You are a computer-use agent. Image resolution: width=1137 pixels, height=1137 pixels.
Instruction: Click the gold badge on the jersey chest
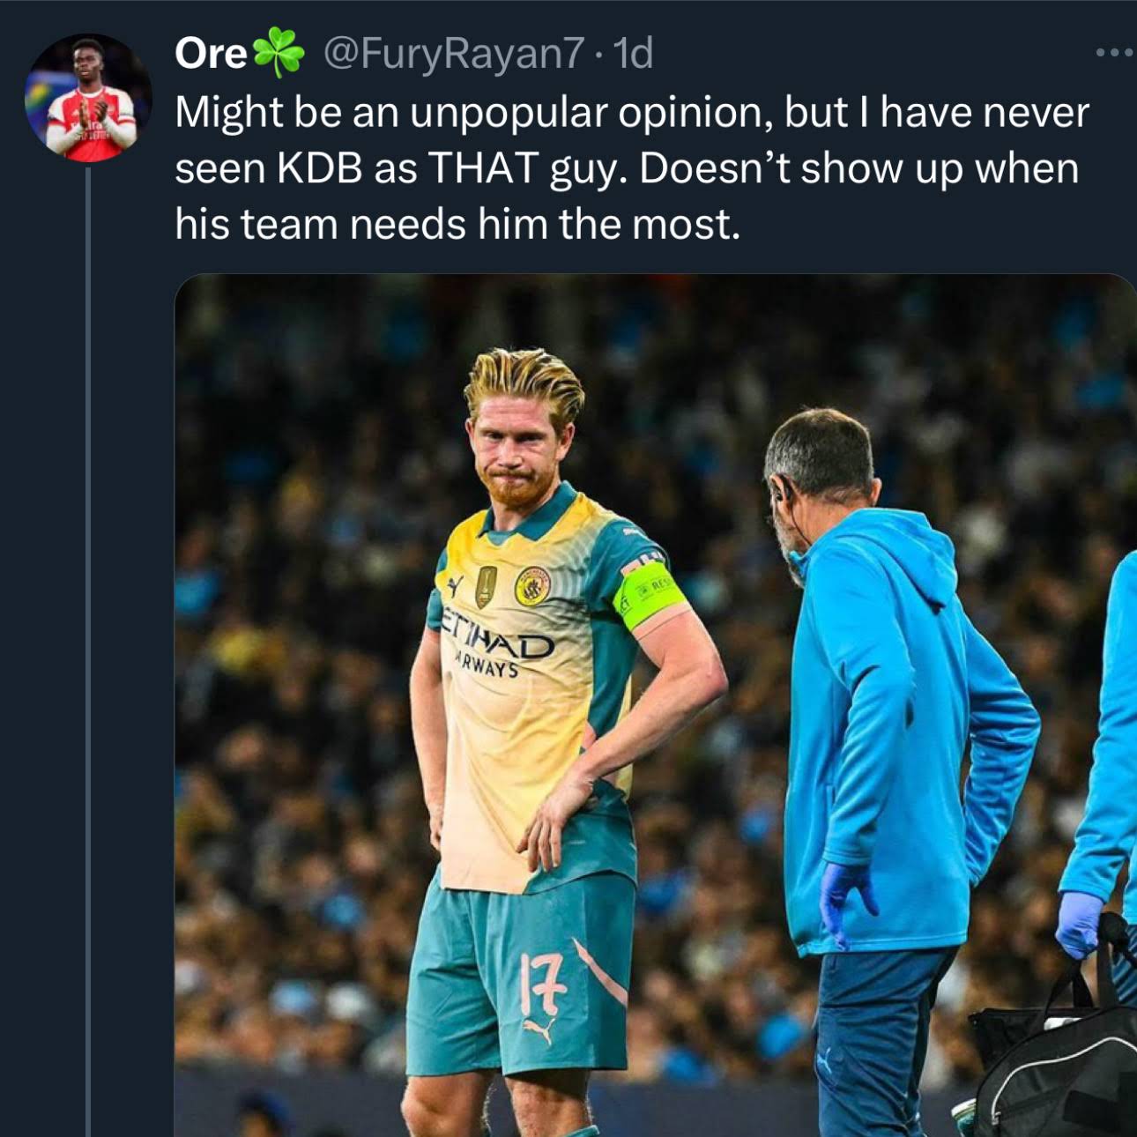pyautogui.click(x=486, y=586)
